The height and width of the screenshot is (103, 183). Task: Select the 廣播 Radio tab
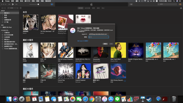(x=98, y=8)
